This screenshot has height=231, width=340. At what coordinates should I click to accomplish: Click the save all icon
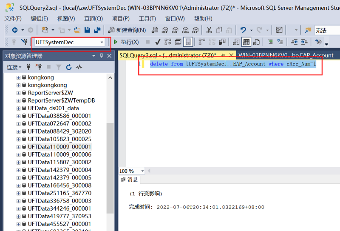tap(97, 30)
